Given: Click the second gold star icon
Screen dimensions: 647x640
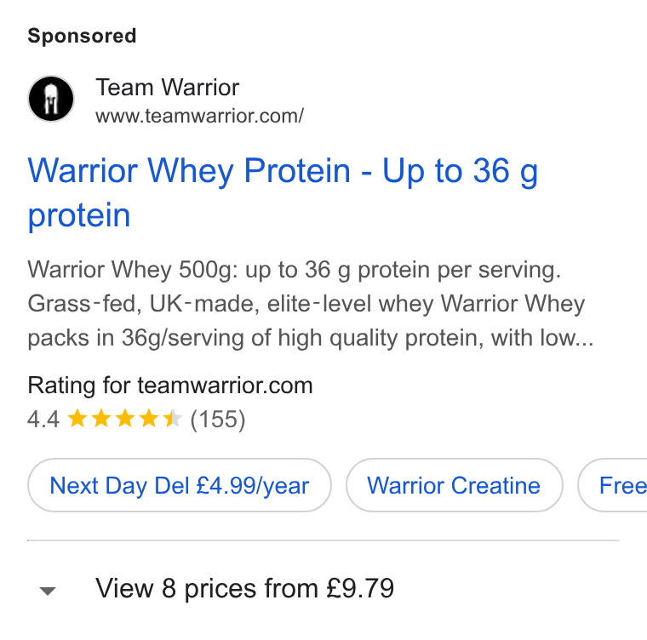Looking at the screenshot, I should (101, 419).
